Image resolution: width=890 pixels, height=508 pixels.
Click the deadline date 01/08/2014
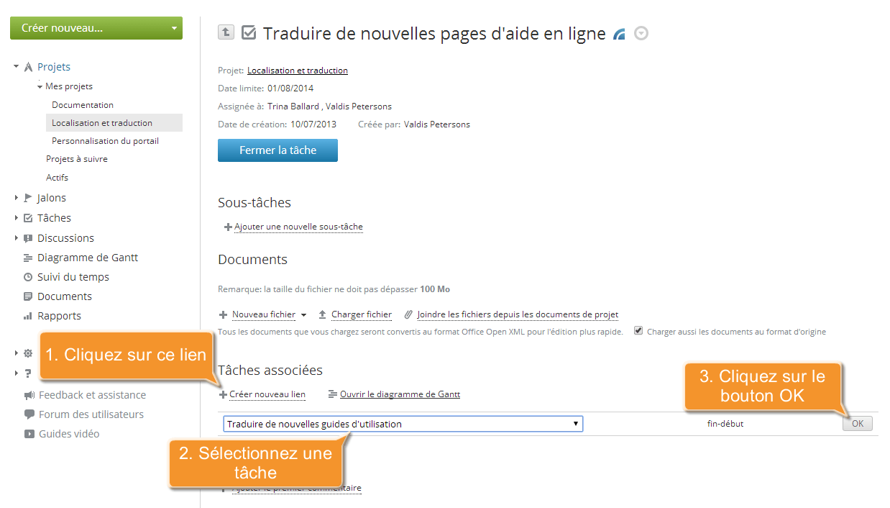(290, 89)
